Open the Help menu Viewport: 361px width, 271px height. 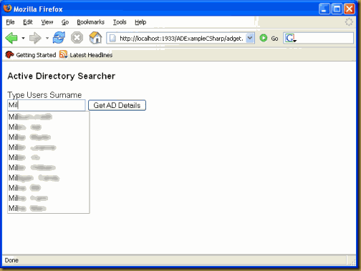pos(140,22)
